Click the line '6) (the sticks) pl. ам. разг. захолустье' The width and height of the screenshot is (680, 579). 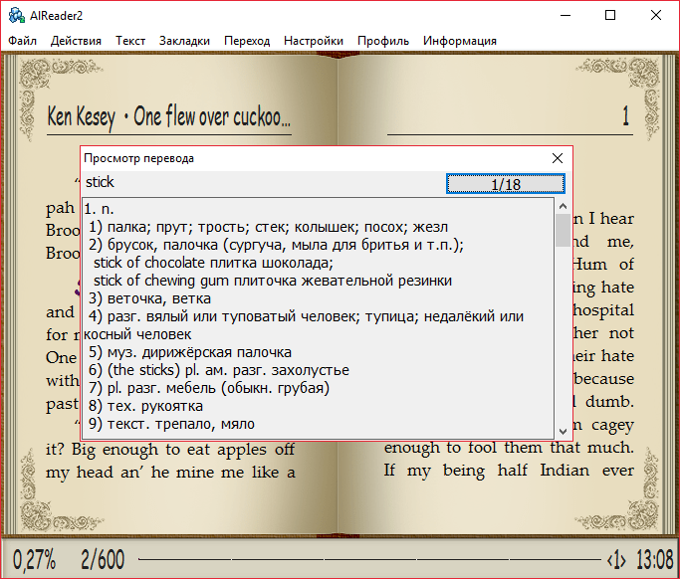(x=219, y=370)
